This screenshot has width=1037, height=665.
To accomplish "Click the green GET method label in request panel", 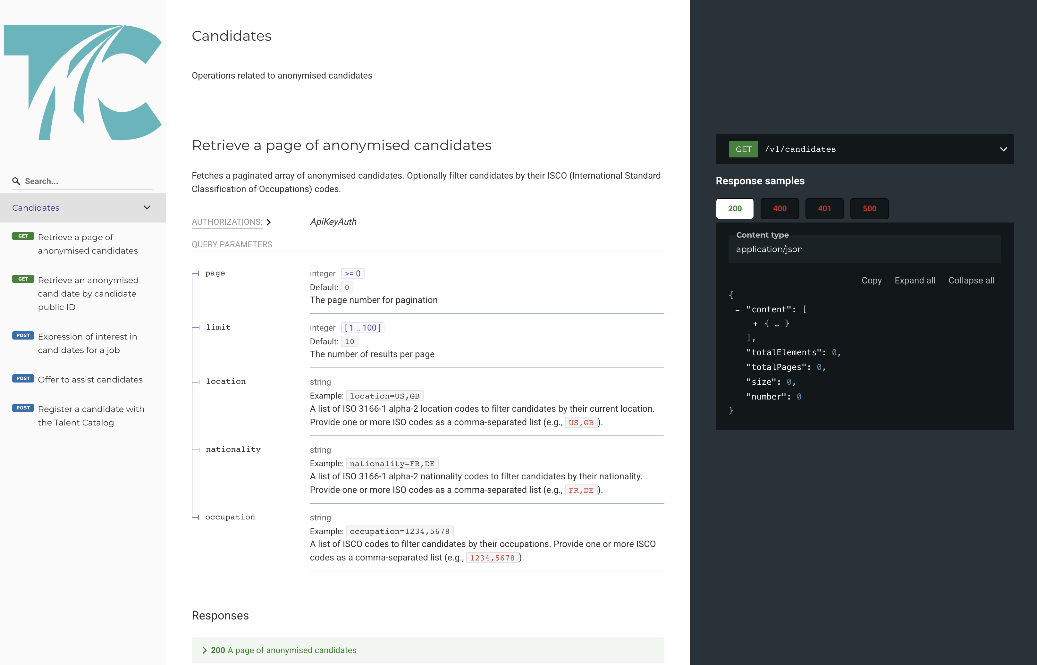I will 743,149.
